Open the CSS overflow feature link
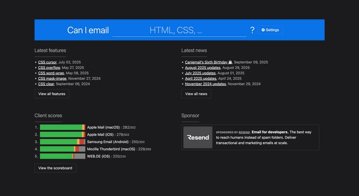359x196 pixels. 49,67
